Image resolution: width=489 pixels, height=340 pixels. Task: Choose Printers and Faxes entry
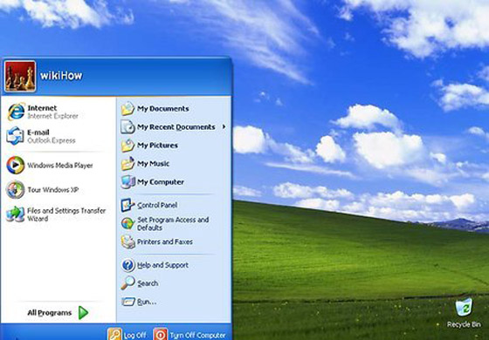pos(174,241)
